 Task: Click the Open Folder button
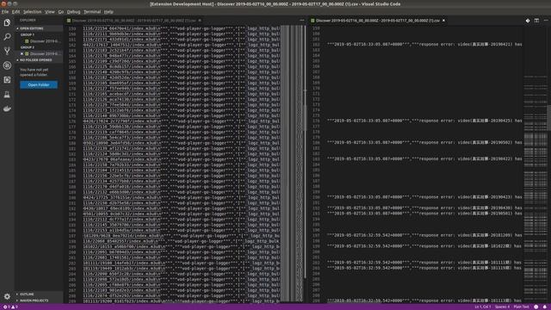point(39,84)
